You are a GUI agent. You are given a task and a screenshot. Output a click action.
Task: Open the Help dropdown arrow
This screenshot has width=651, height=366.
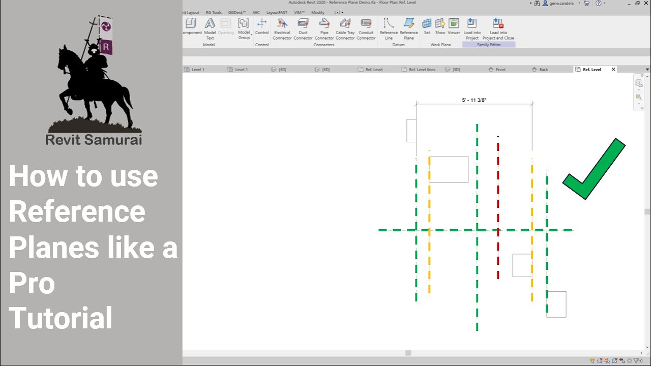pos(605,3)
